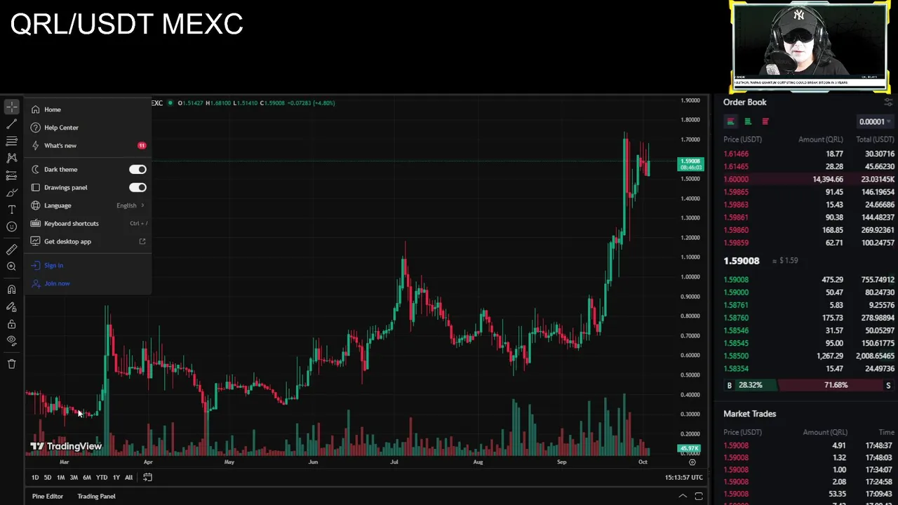
Task: Click the 1.59008 last price in order book
Action: pyautogui.click(x=742, y=261)
